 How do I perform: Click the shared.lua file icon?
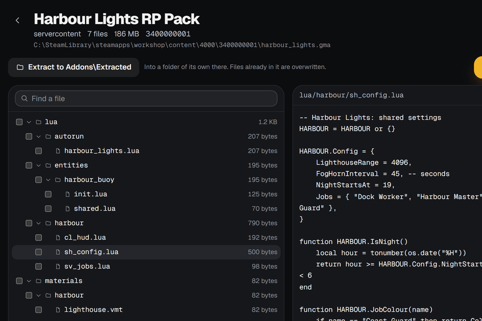pos(67,209)
